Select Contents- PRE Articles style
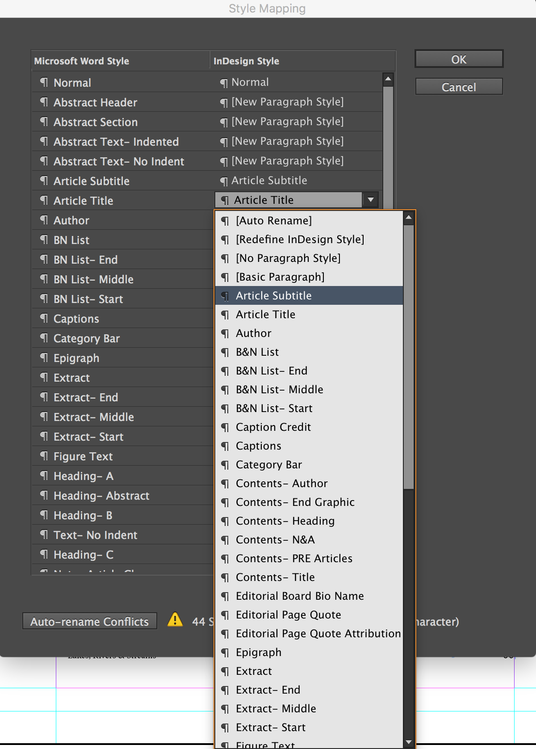The height and width of the screenshot is (749, 536). point(309,558)
